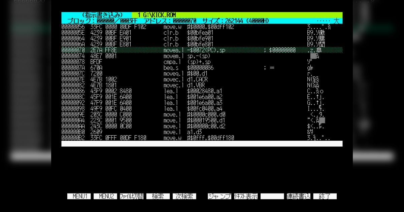Quit the editor with 終了
The width and height of the screenshot is (404, 212).
[x=325, y=196]
